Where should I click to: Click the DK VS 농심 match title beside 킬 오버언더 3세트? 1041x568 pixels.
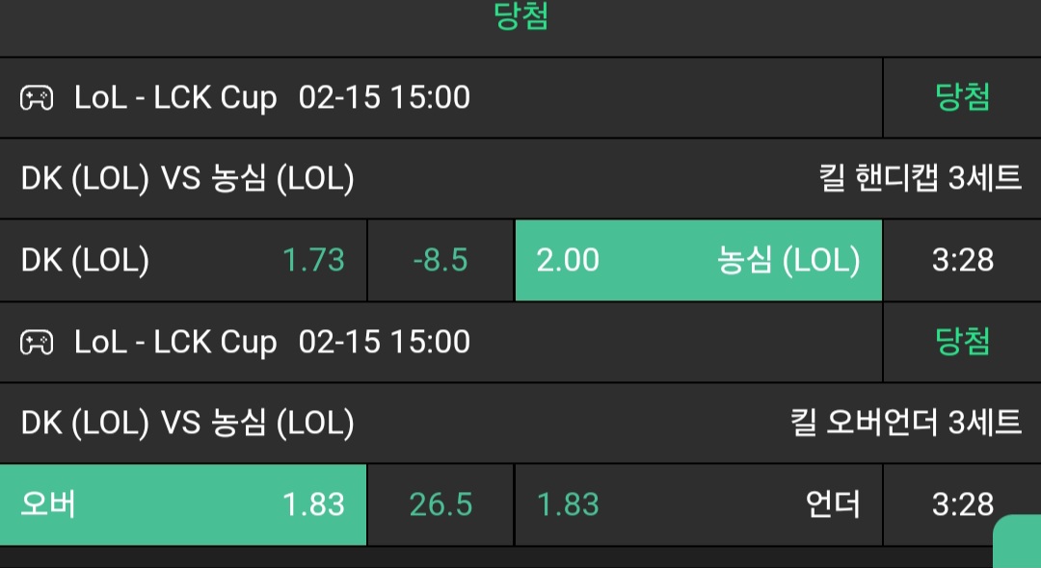tap(188, 424)
